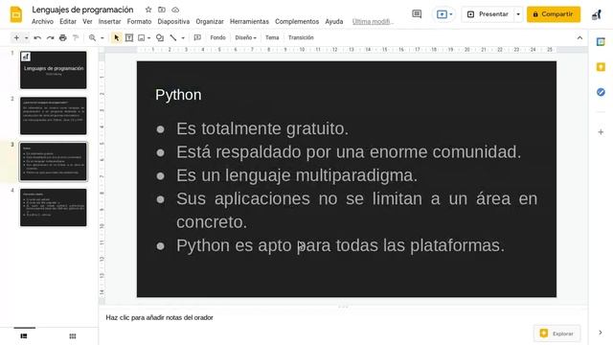
Task: Open the Archivo menu
Action: 42,21
